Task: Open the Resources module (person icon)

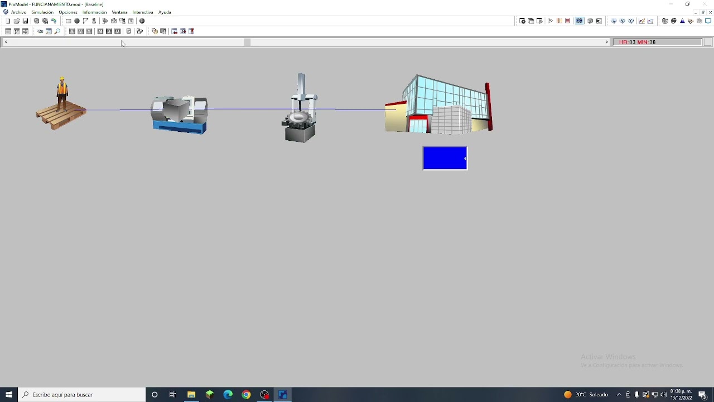Action: [x=94, y=21]
